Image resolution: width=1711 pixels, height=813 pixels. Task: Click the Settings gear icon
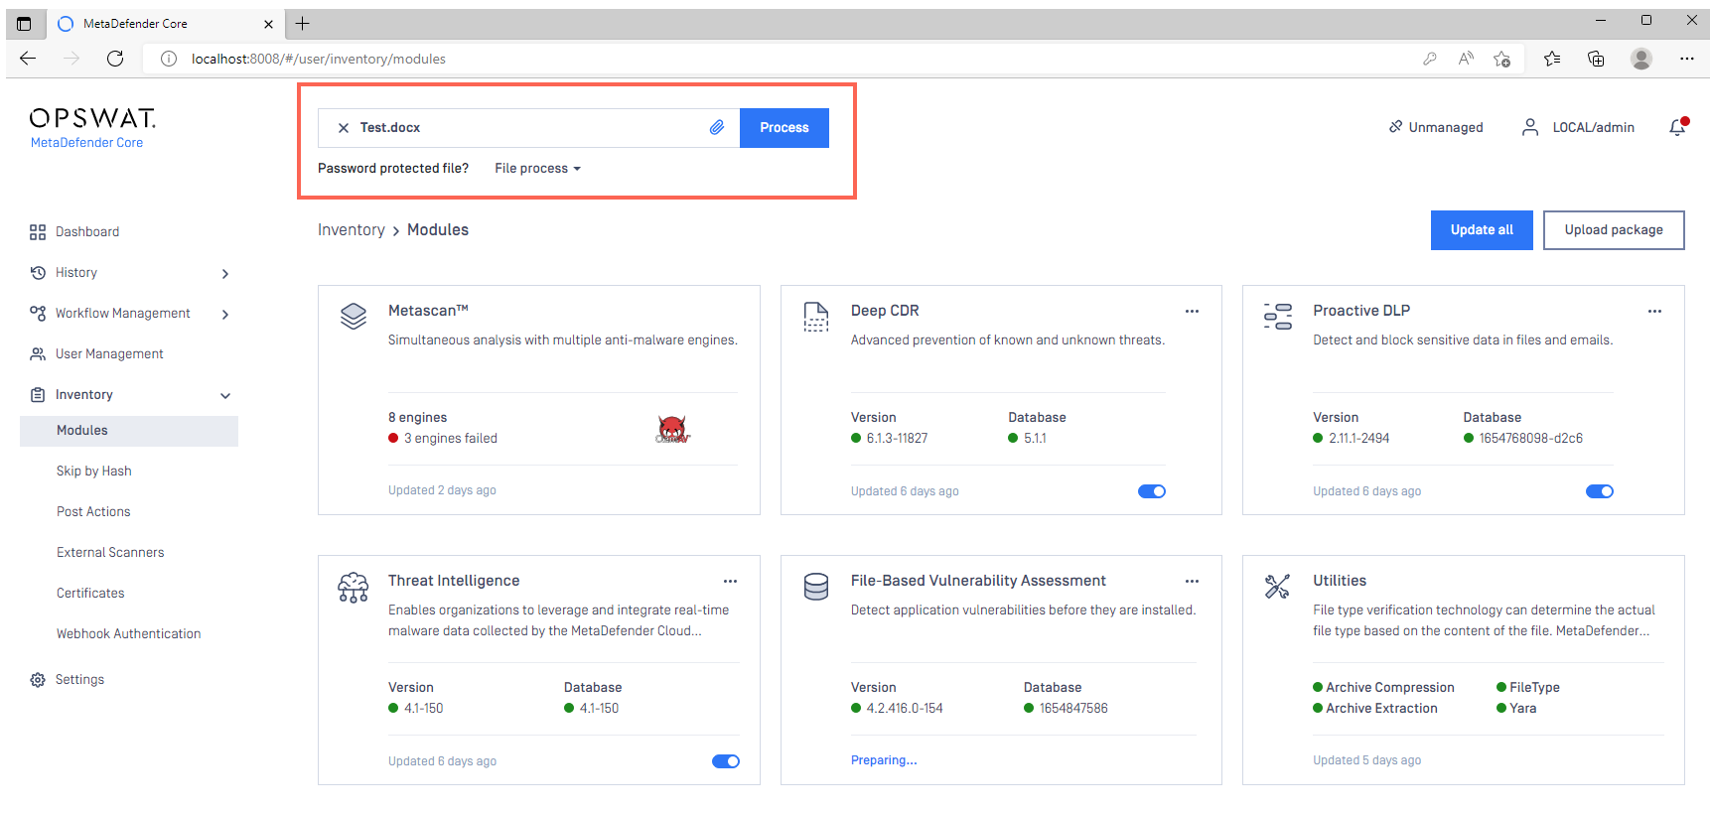point(38,680)
